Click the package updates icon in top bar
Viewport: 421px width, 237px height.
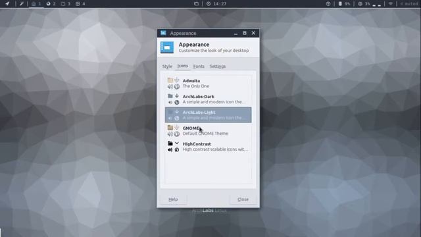point(328,4)
